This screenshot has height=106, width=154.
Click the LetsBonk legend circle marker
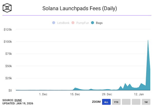coord(53,23)
